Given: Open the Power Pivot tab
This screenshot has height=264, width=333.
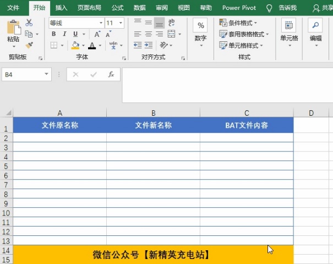Looking at the screenshot, I should point(239,8).
